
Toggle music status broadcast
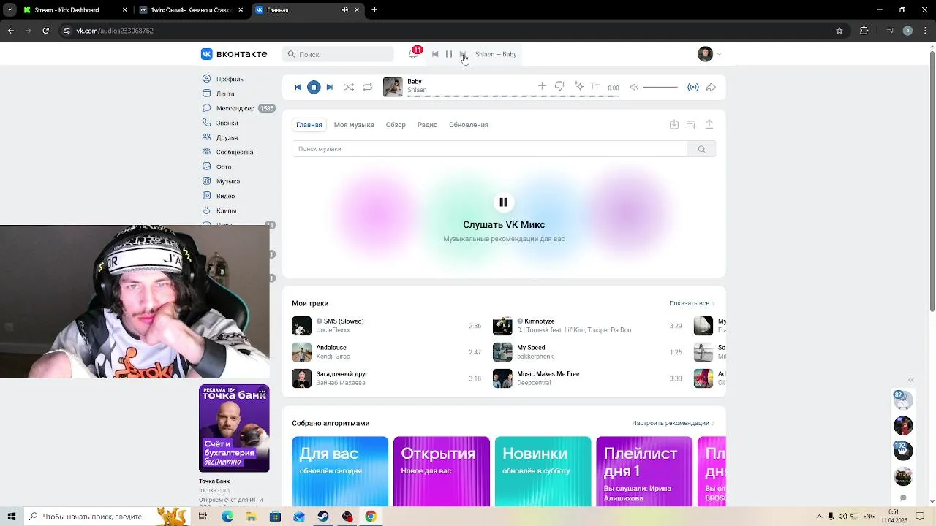click(693, 87)
